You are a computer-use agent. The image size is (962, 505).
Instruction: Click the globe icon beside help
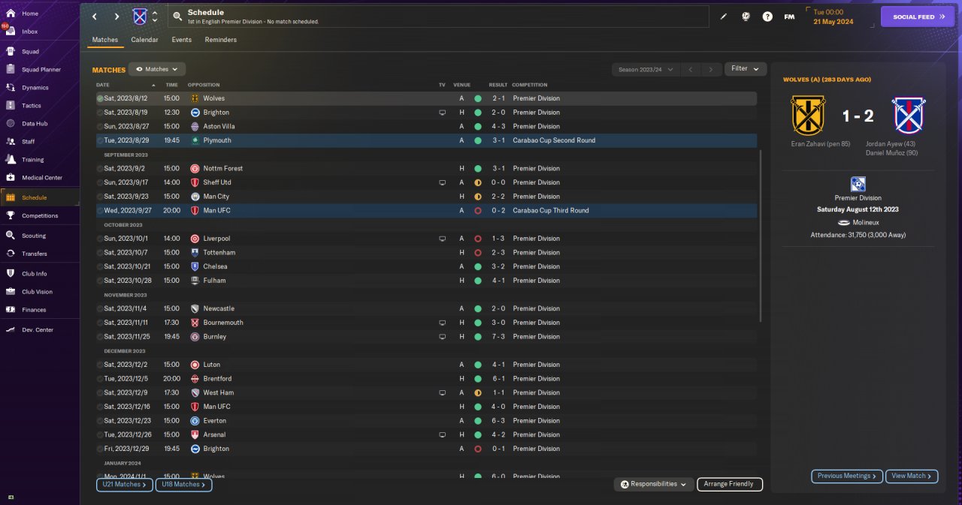coord(746,17)
